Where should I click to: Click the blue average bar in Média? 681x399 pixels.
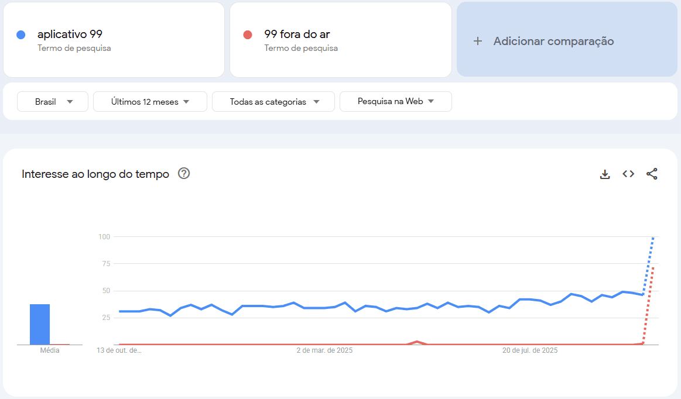pyautogui.click(x=40, y=324)
